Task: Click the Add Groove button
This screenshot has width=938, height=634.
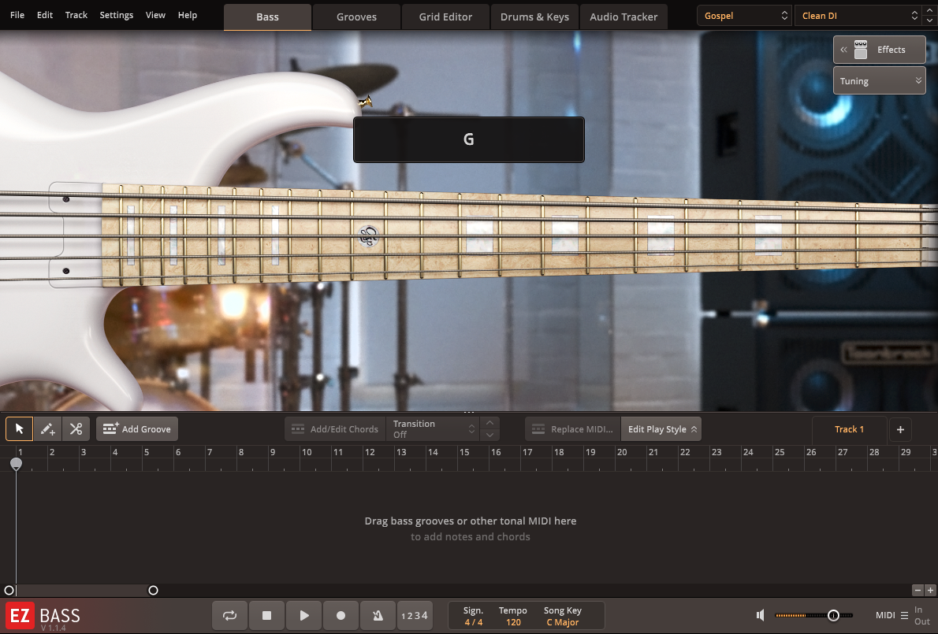Action: tap(137, 429)
